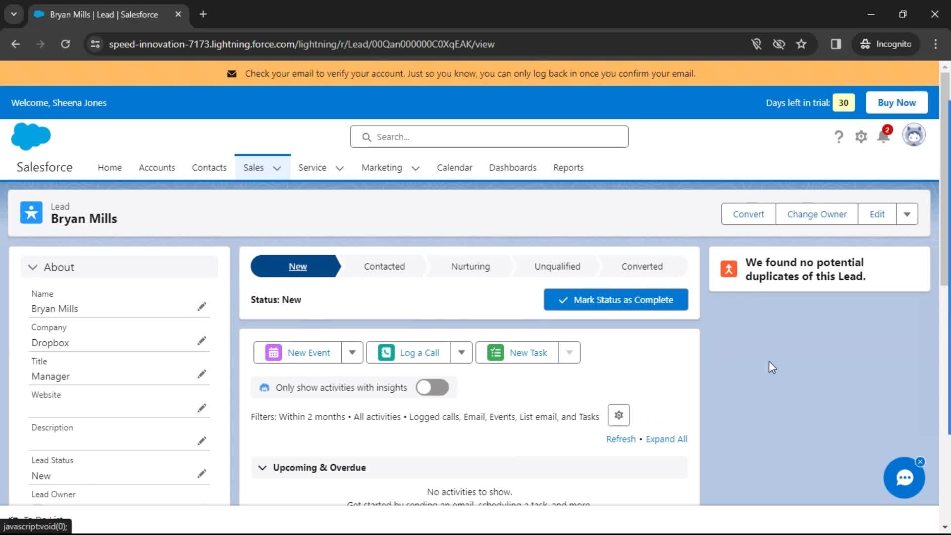Click the Change Owner button

click(x=817, y=214)
